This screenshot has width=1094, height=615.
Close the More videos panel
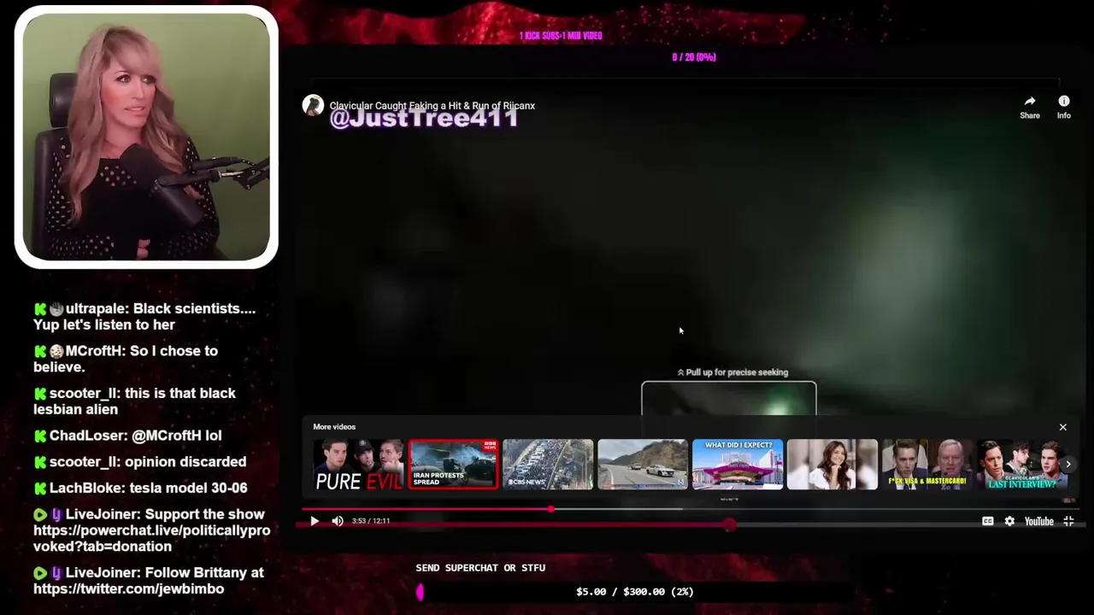tap(1063, 427)
